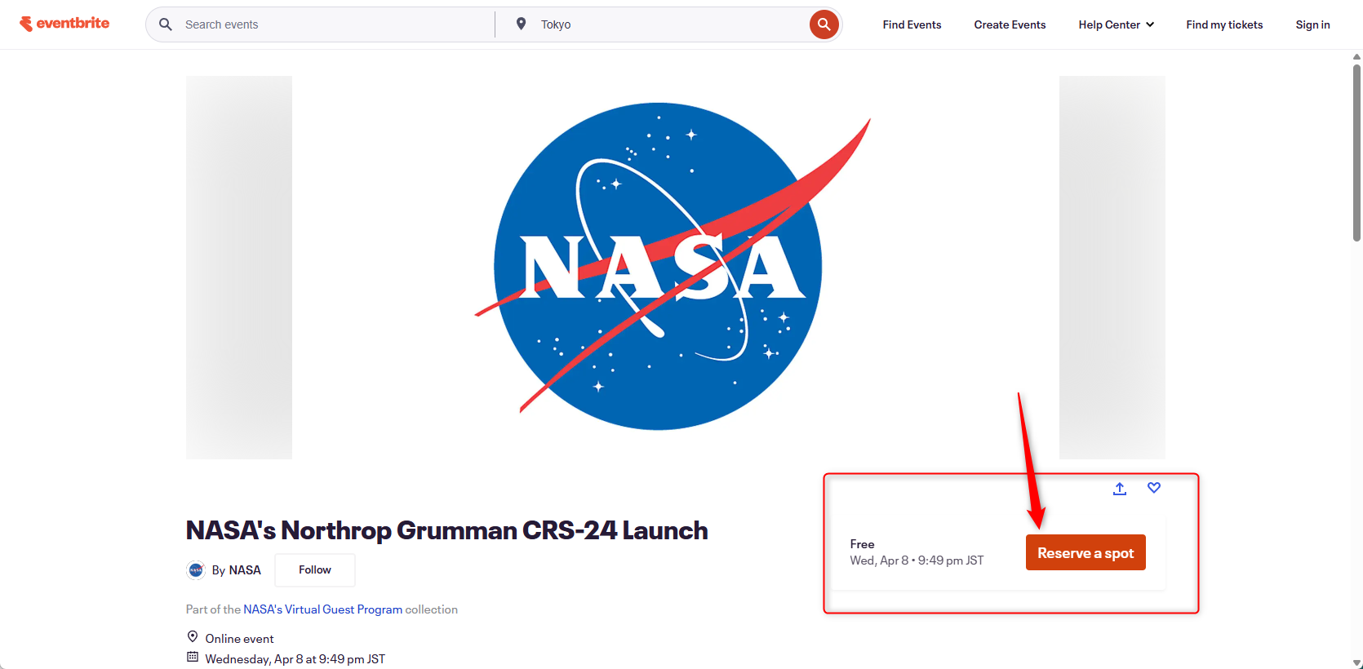Viewport: 1363px width, 669px height.
Task: Click the Reserve a spot button
Action: click(1086, 552)
